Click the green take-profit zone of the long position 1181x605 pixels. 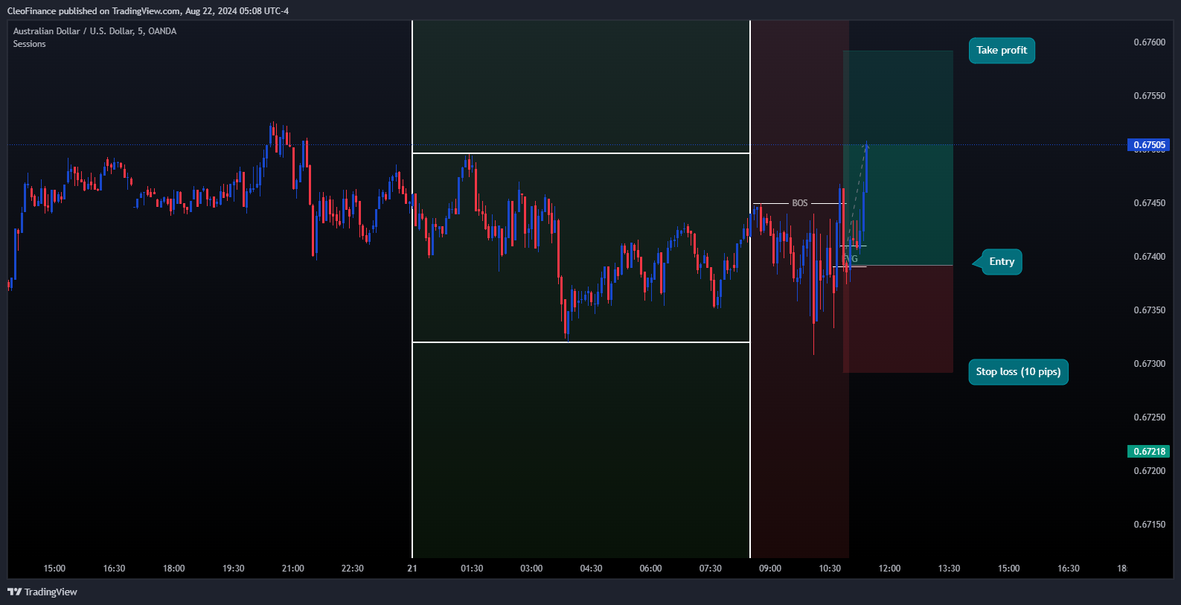898,158
